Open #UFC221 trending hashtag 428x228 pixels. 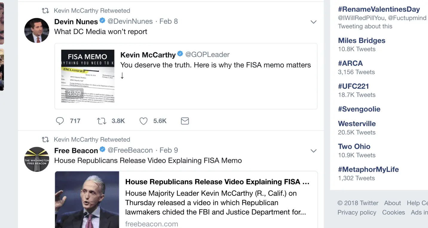click(x=353, y=86)
